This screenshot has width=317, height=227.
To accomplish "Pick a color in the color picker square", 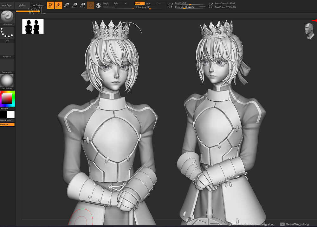I will (x=8, y=99).
